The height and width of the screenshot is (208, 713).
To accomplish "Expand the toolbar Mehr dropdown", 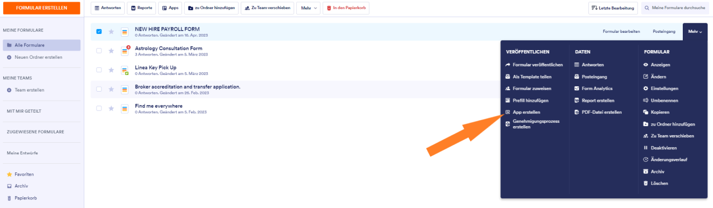I will [x=308, y=8].
